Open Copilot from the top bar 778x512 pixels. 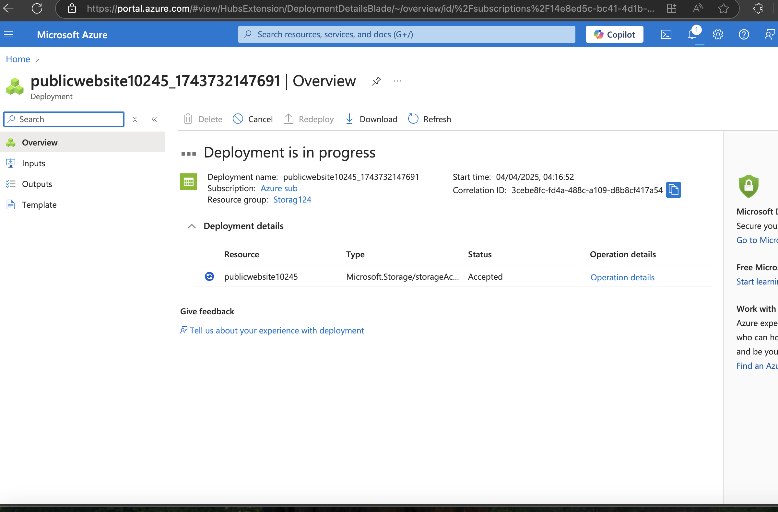(614, 34)
